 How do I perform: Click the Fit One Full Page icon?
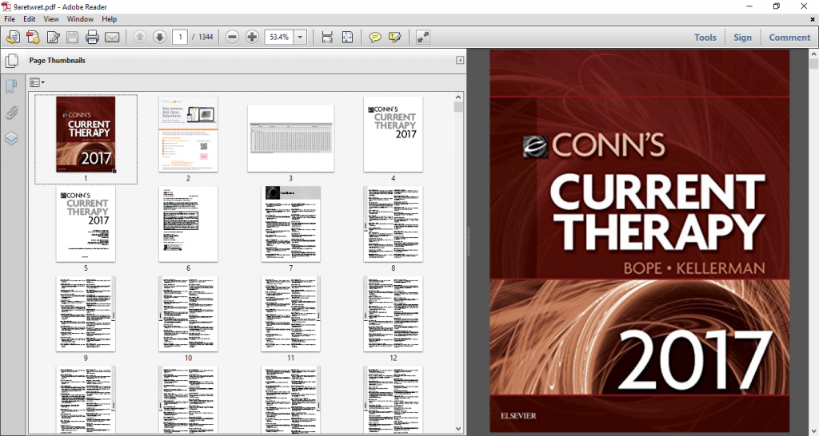(347, 37)
